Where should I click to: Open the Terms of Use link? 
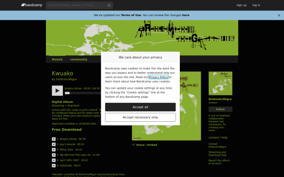(x=131, y=15)
